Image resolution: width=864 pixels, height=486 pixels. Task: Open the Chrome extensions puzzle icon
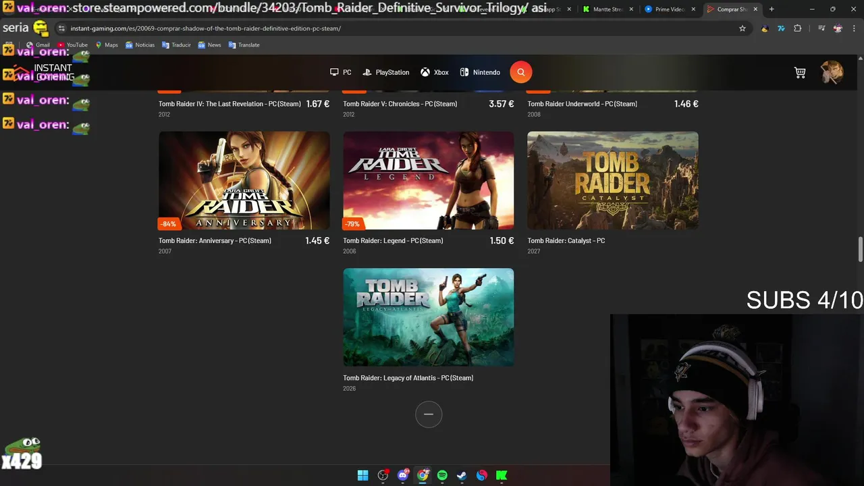tap(798, 28)
